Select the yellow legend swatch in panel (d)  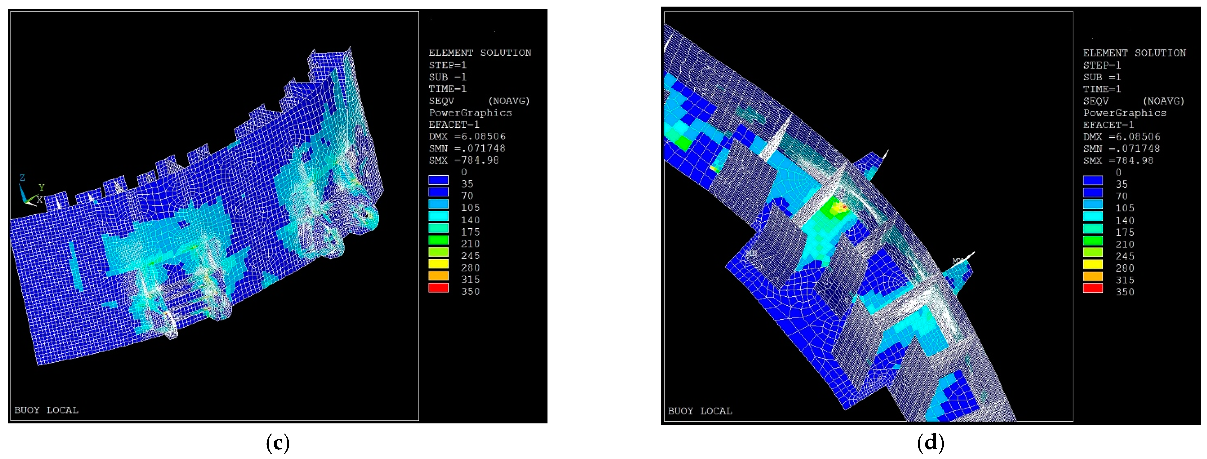(1093, 264)
